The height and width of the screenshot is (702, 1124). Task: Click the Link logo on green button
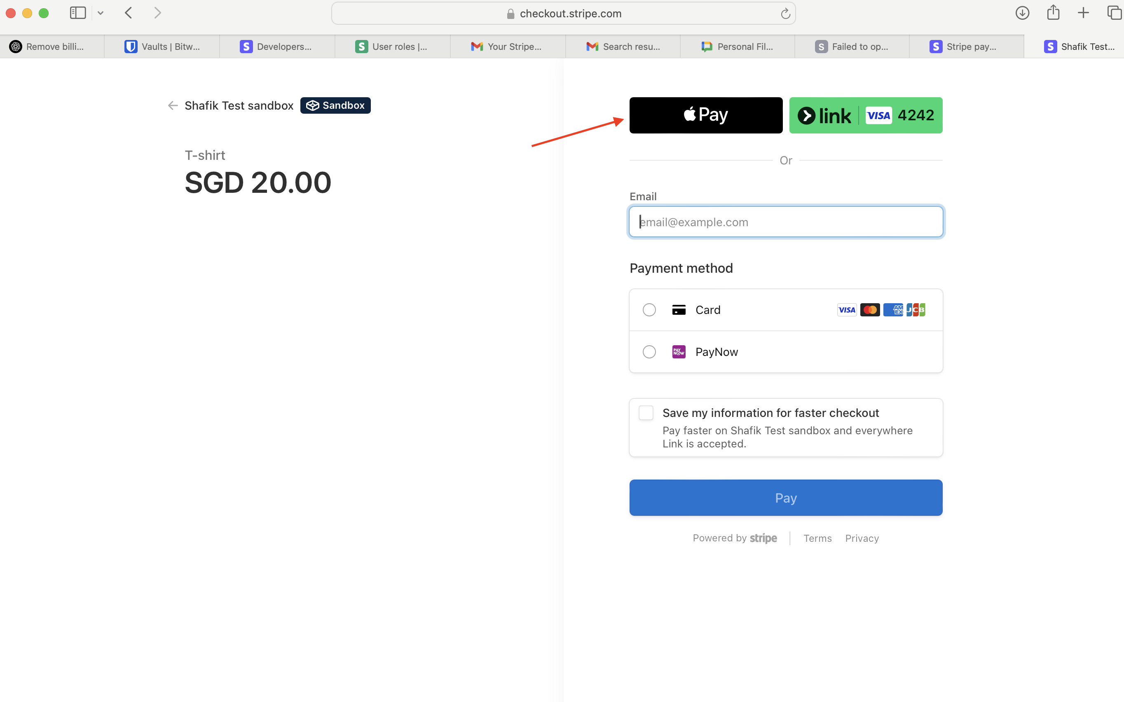tap(824, 116)
